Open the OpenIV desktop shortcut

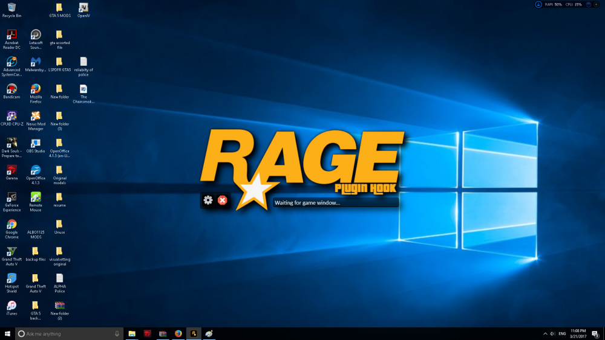[x=83, y=8]
